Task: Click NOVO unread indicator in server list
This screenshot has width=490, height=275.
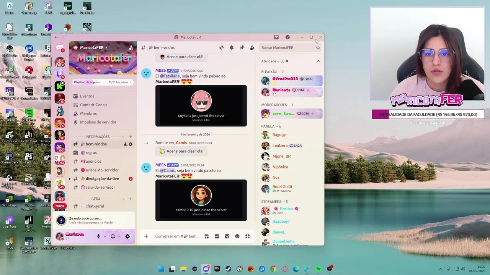Action: tap(60, 206)
